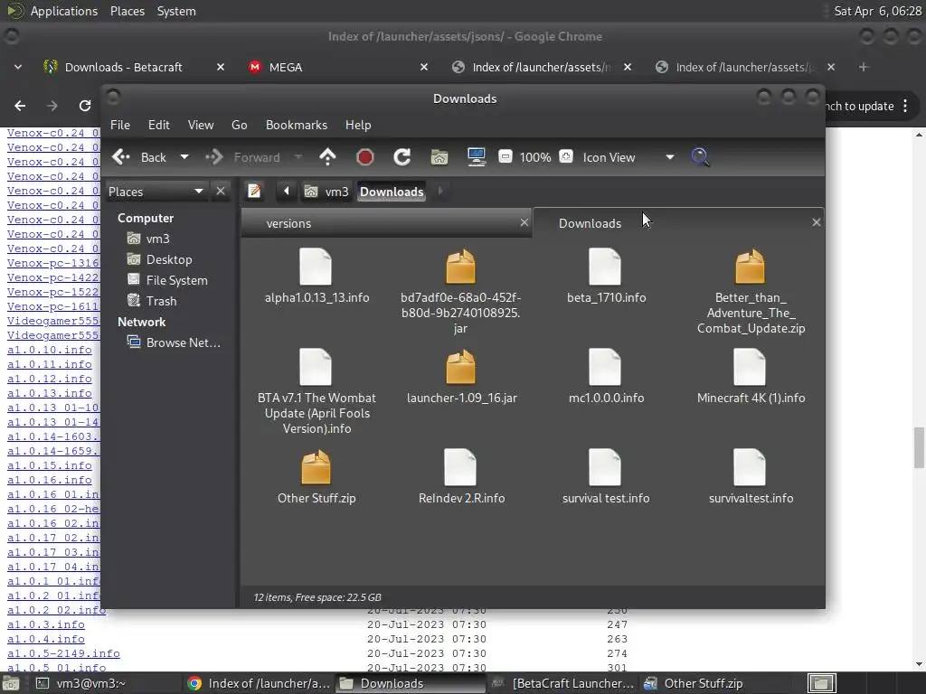Open the a1.0.10.info link in Chrome

pos(50,350)
